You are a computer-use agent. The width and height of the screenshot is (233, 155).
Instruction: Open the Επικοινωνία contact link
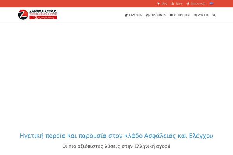pos(198,3)
